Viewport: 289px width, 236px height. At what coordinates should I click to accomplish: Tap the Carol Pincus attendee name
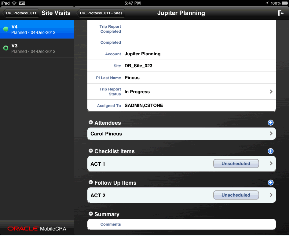coord(106,134)
